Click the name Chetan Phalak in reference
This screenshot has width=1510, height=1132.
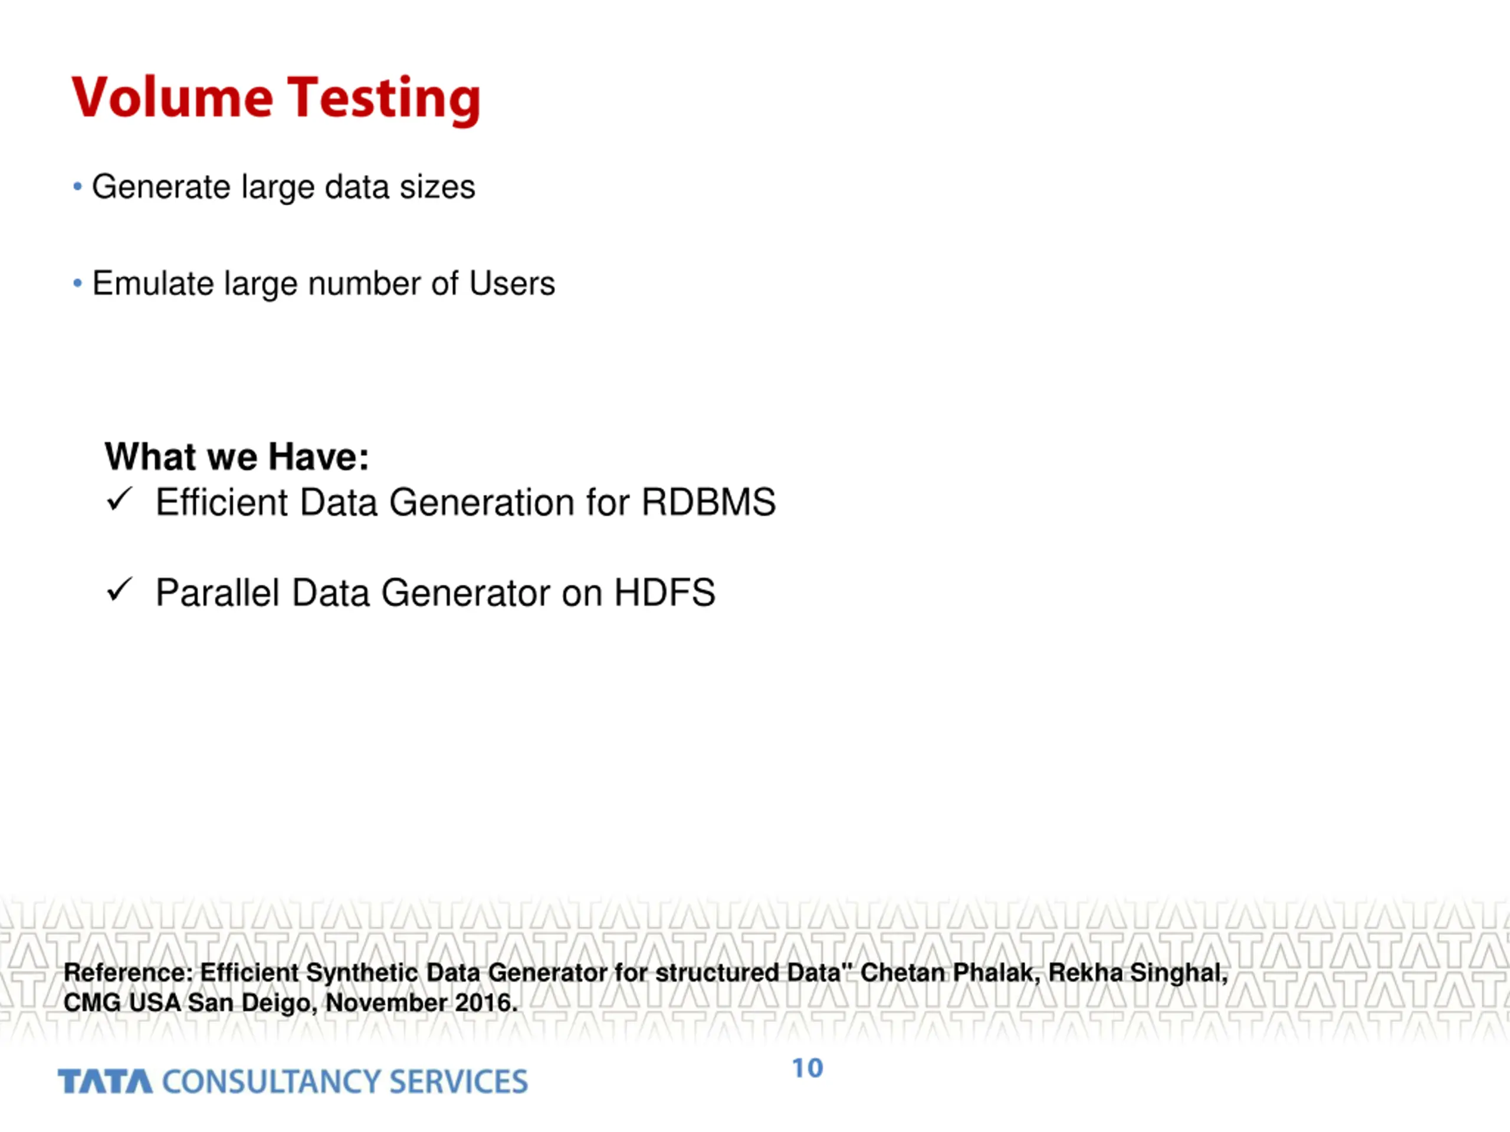[x=950, y=973]
